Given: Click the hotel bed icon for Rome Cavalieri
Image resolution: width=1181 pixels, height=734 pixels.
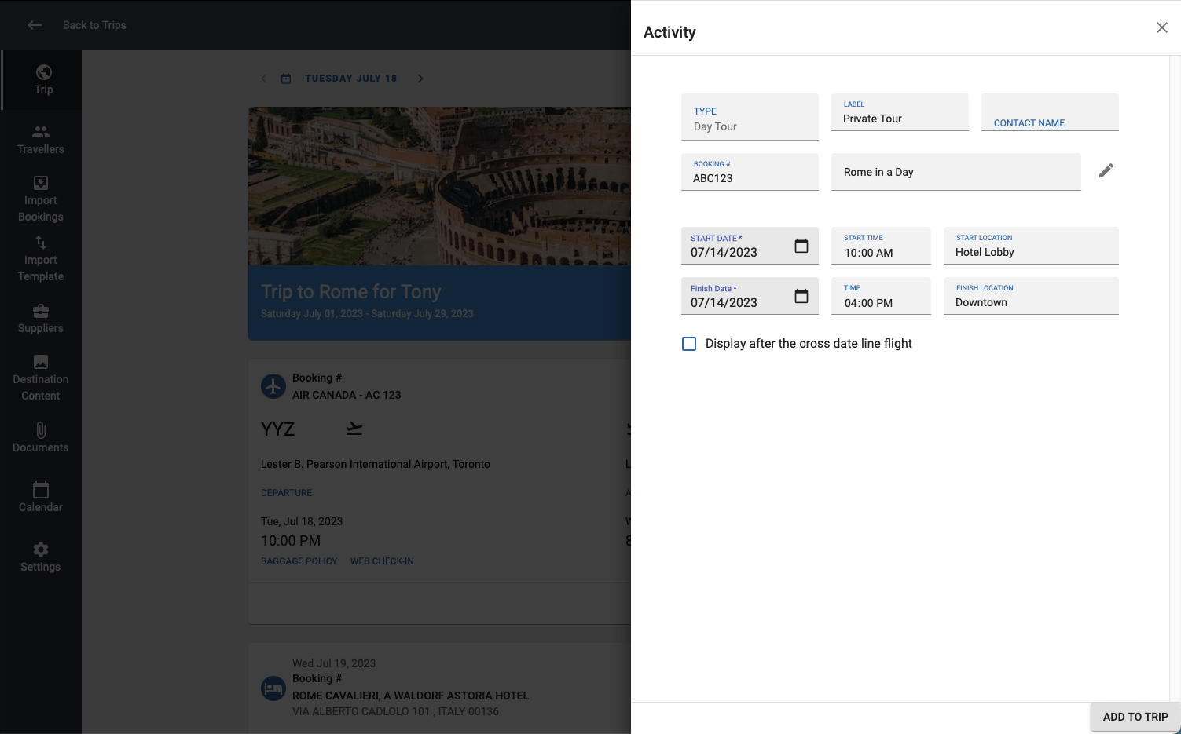Looking at the screenshot, I should 273,688.
